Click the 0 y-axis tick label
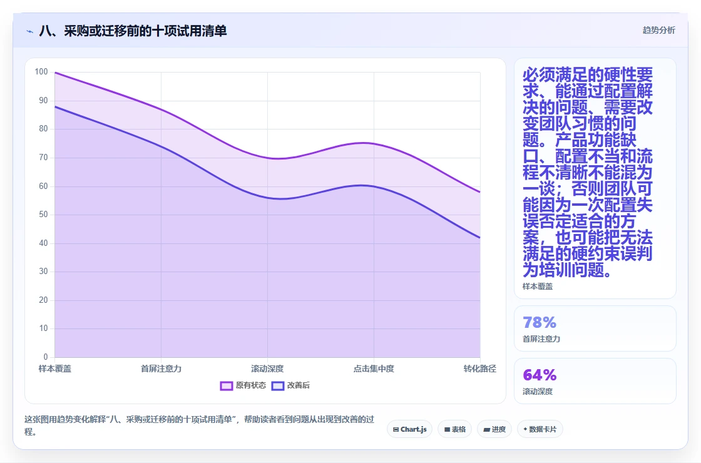701x463 pixels. pyautogui.click(x=46, y=357)
